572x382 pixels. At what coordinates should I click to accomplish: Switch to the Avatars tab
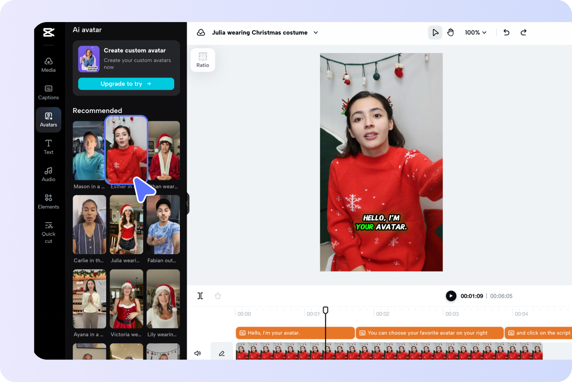click(48, 119)
